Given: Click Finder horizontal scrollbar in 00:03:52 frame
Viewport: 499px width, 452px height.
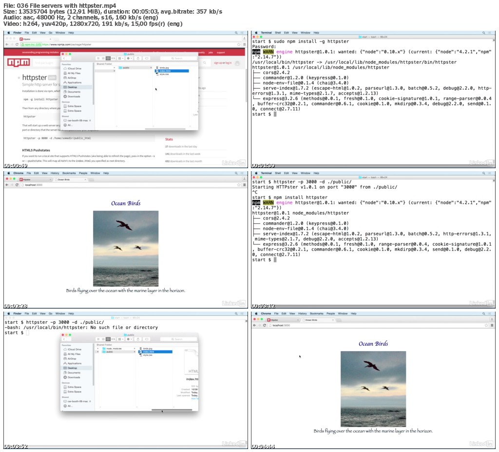Looking at the screenshot, I should 172,410.
